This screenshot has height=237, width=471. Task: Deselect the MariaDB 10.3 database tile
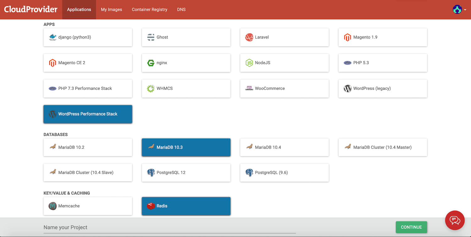point(186,147)
